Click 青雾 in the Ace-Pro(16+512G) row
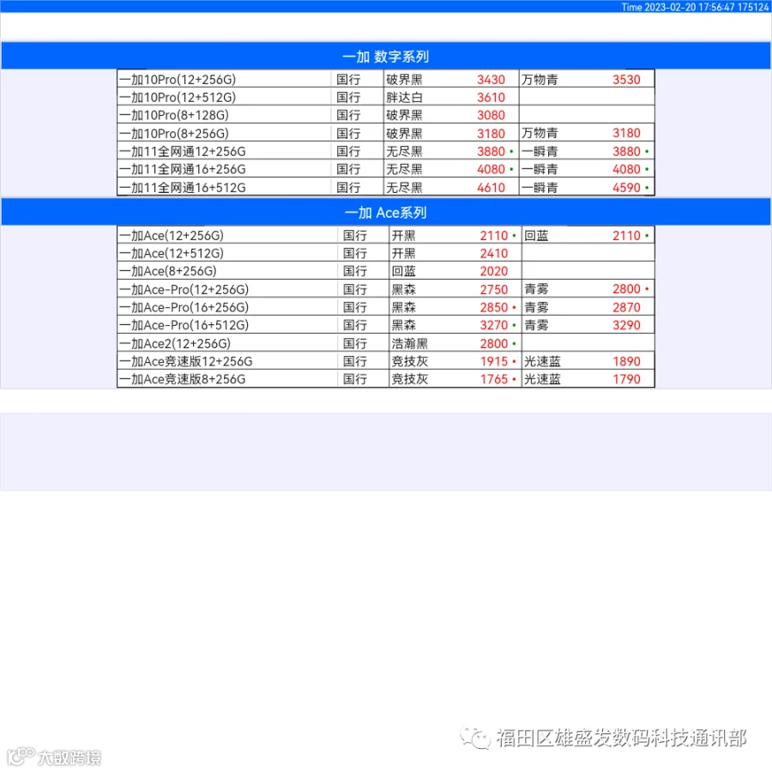The width and height of the screenshot is (772, 772). tap(536, 325)
